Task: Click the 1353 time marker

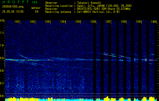Action: [48, 21]
